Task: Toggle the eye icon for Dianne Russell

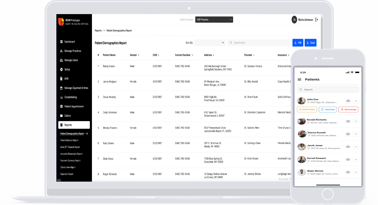Action: click(x=348, y=134)
